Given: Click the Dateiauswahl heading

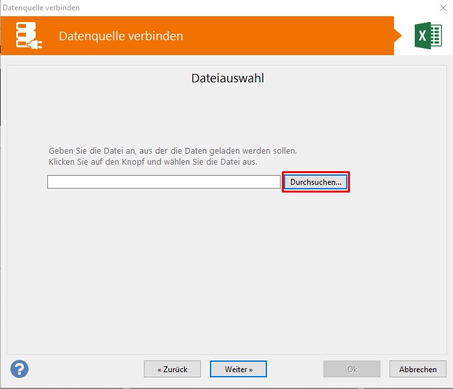Looking at the screenshot, I should (227, 78).
